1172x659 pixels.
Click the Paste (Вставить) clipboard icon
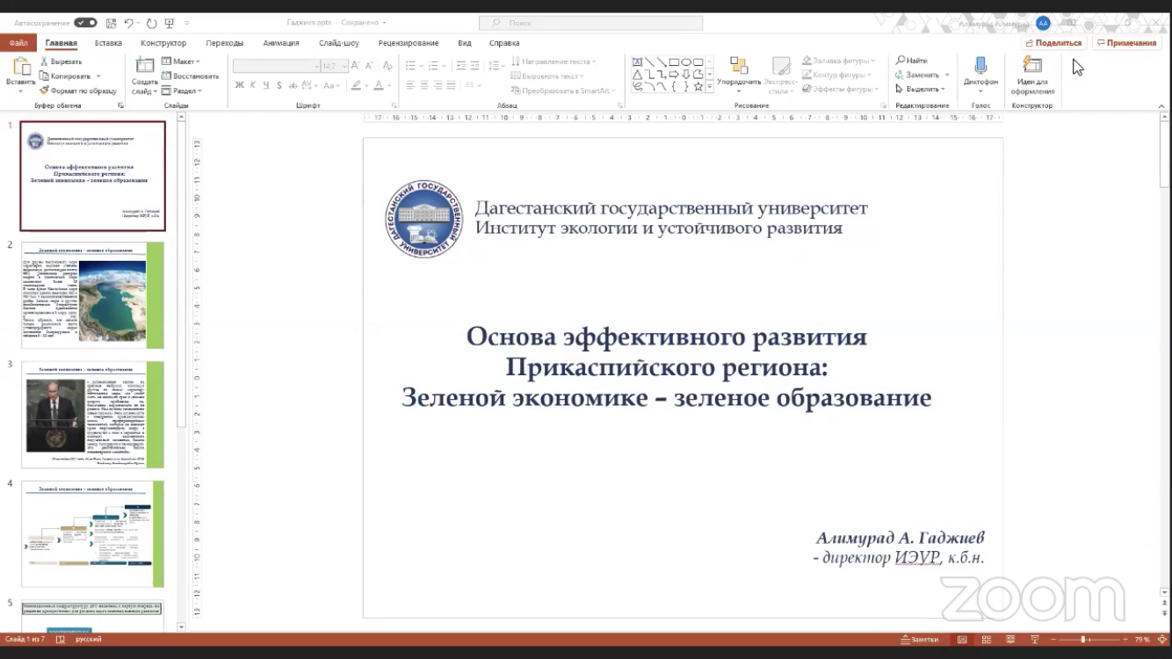click(20, 67)
